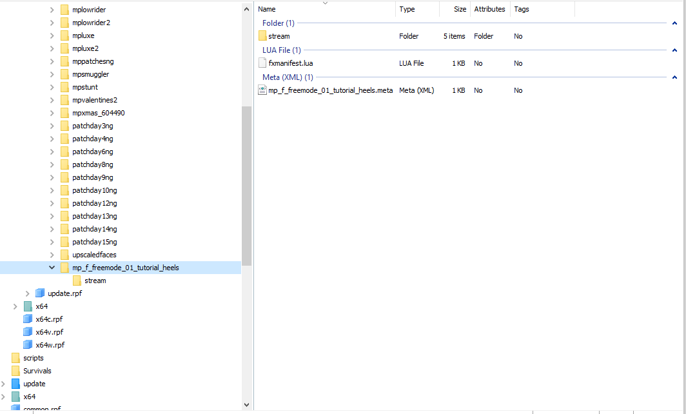
Task: Select patchday6ng in the folder tree
Action: [x=93, y=152]
